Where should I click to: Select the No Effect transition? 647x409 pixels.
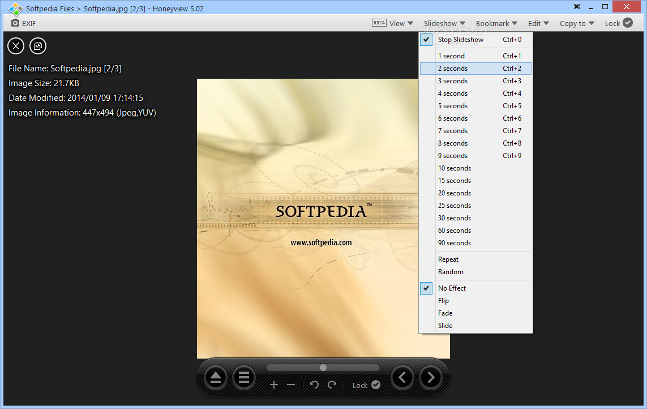[475, 288]
